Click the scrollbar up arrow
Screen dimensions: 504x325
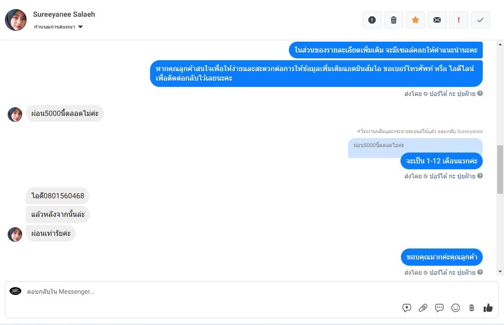click(x=500, y=44)
